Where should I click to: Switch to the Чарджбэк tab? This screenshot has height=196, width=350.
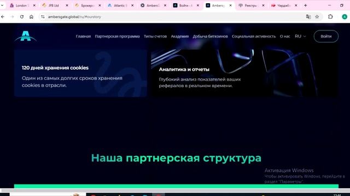point(284,5)
